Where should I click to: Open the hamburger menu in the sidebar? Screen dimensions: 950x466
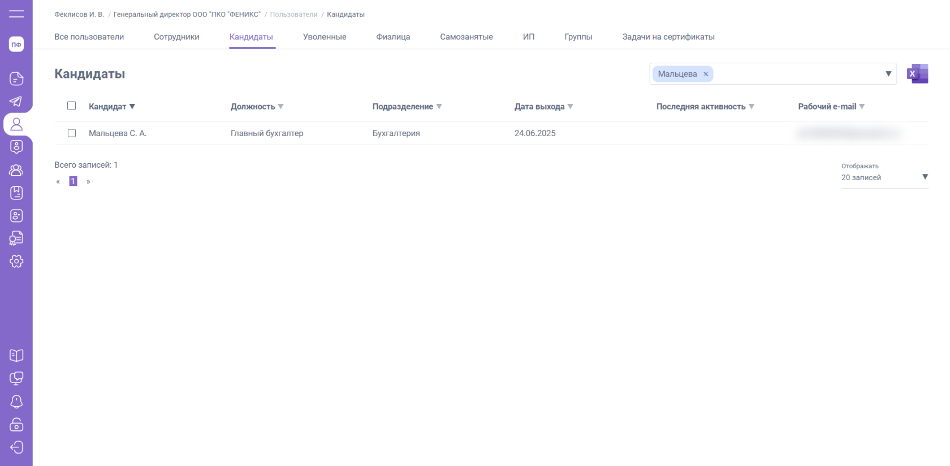pos(16,14)
